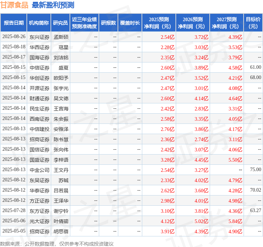The height and width of the screenshot is (247, 263).
Task: Click the 近三年业绩预测准确度 column header
Action: (x=84, y=23)
